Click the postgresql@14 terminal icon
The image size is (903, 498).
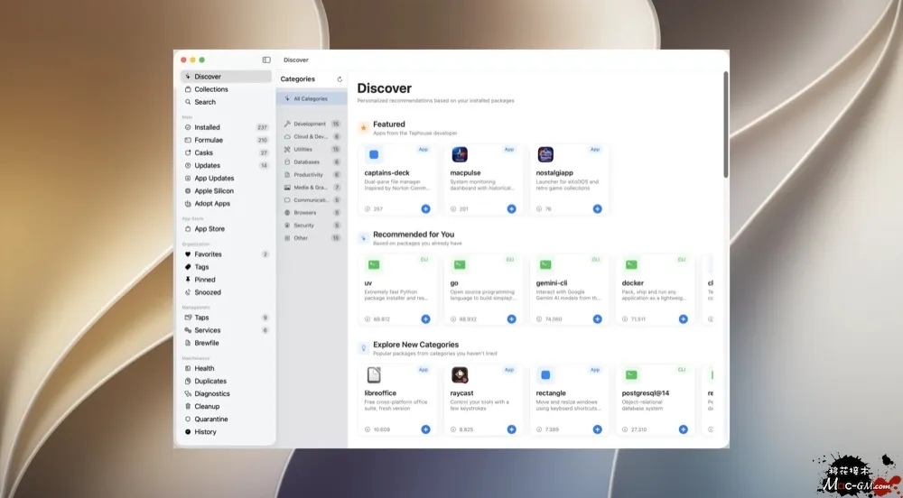631,375
